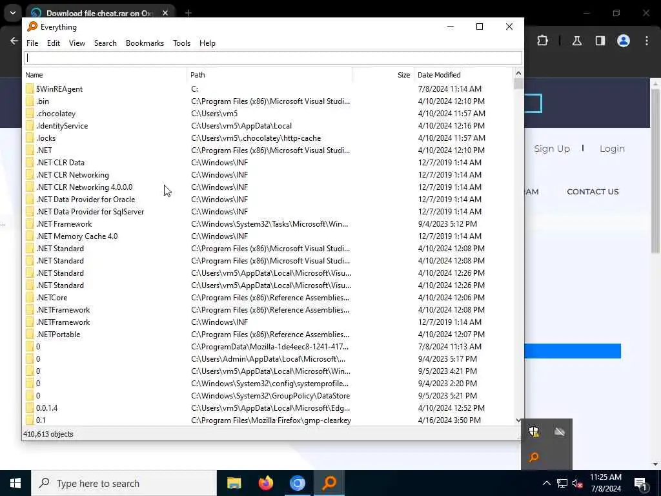The image size is (661, 496).
Task: Select the $WinREAgent folder icon
Action: [x=30, y=88]
